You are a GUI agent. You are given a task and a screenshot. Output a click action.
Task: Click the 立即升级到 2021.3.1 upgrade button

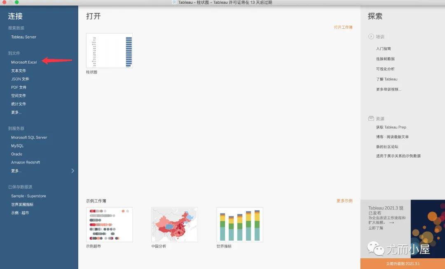click(x=403, y=264)
